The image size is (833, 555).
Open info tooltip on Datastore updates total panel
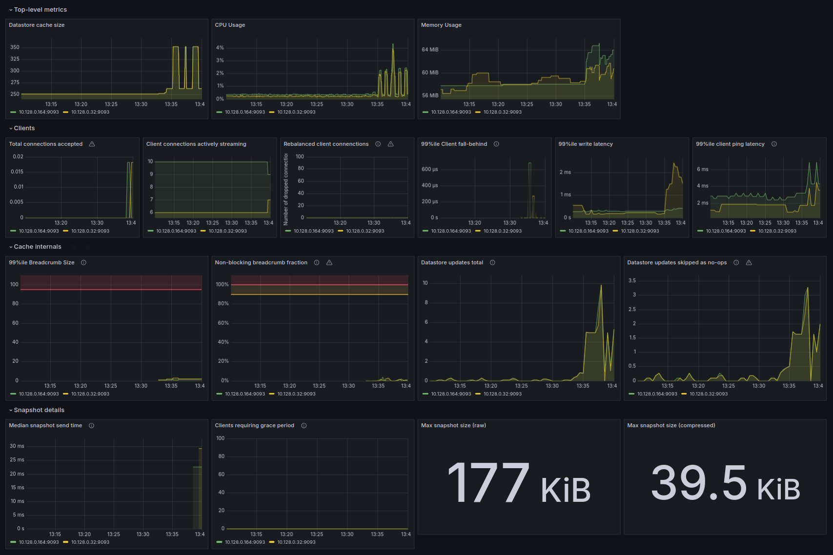(492, 262)
